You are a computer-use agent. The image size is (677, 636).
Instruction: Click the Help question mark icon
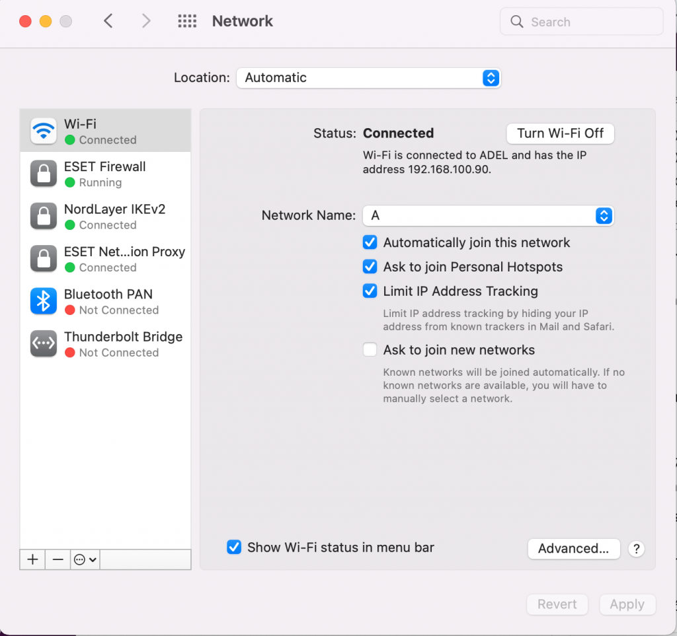click(636, 549)
